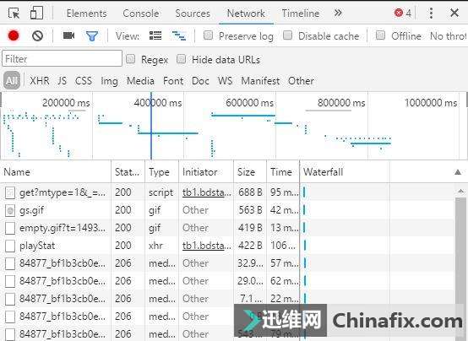Toggle the filter funnel icon
The height and width of the screenshot is (341, 468).
(92, 36)
